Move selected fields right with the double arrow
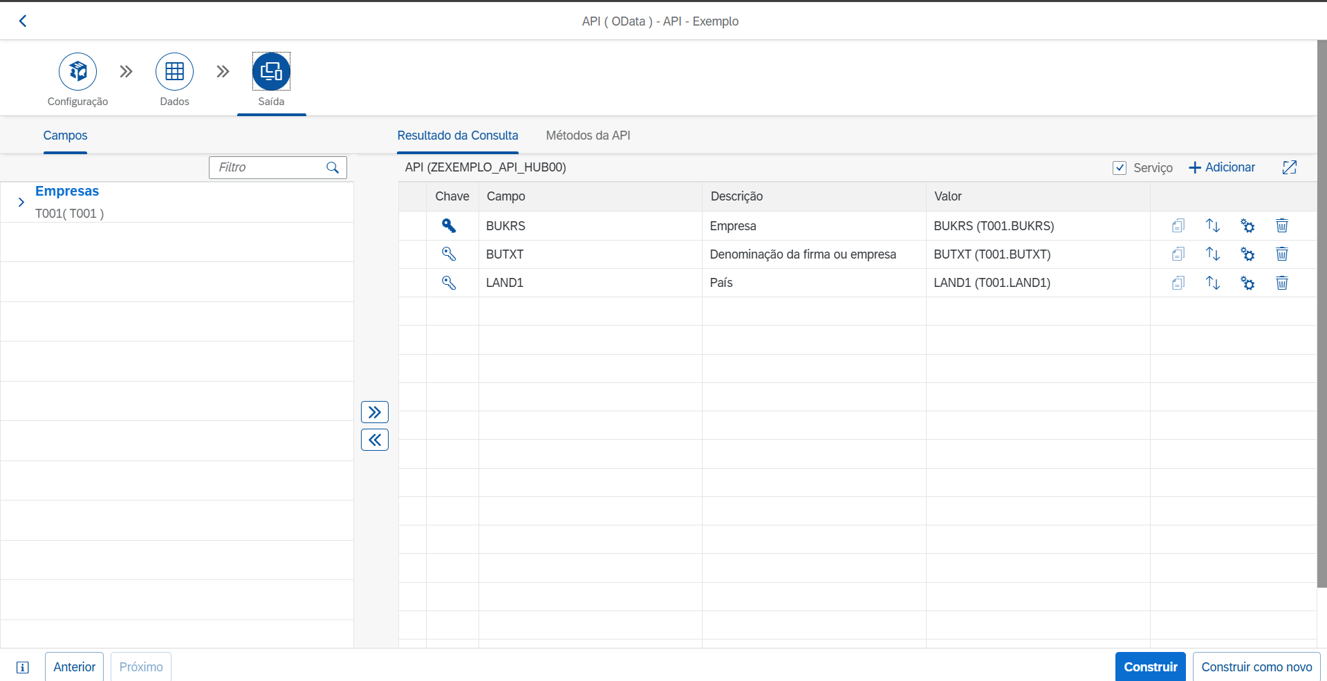 coord(374,412)
